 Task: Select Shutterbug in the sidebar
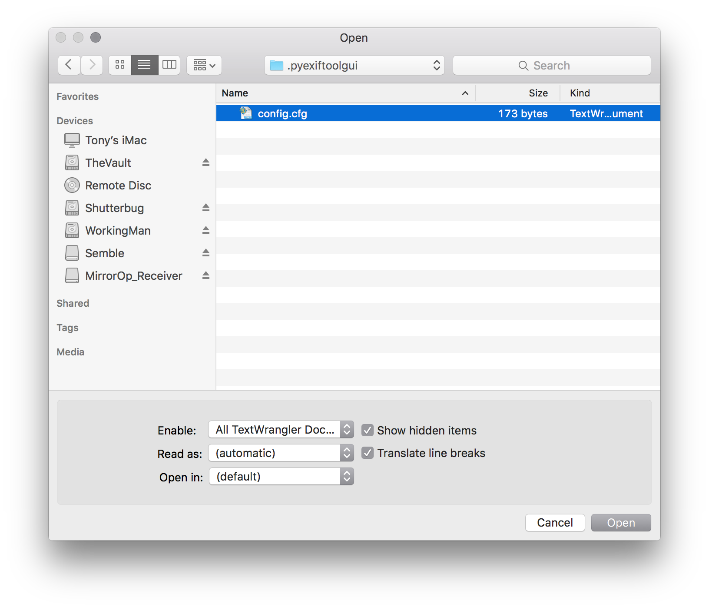(x=132, y=208)
